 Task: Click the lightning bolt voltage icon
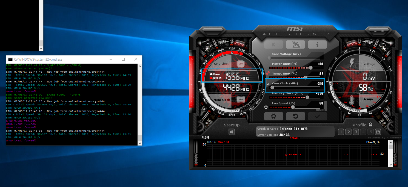[x=352, y=63]
